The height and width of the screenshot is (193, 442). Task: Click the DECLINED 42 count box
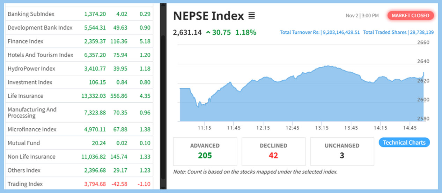[x=273, y=151]
